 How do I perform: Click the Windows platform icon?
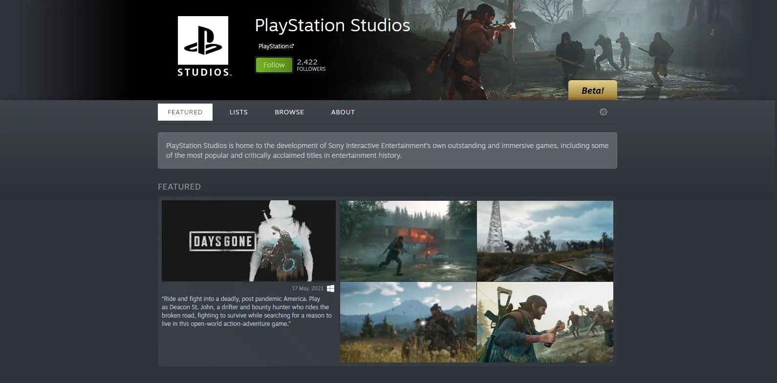[x=331, y=288]
